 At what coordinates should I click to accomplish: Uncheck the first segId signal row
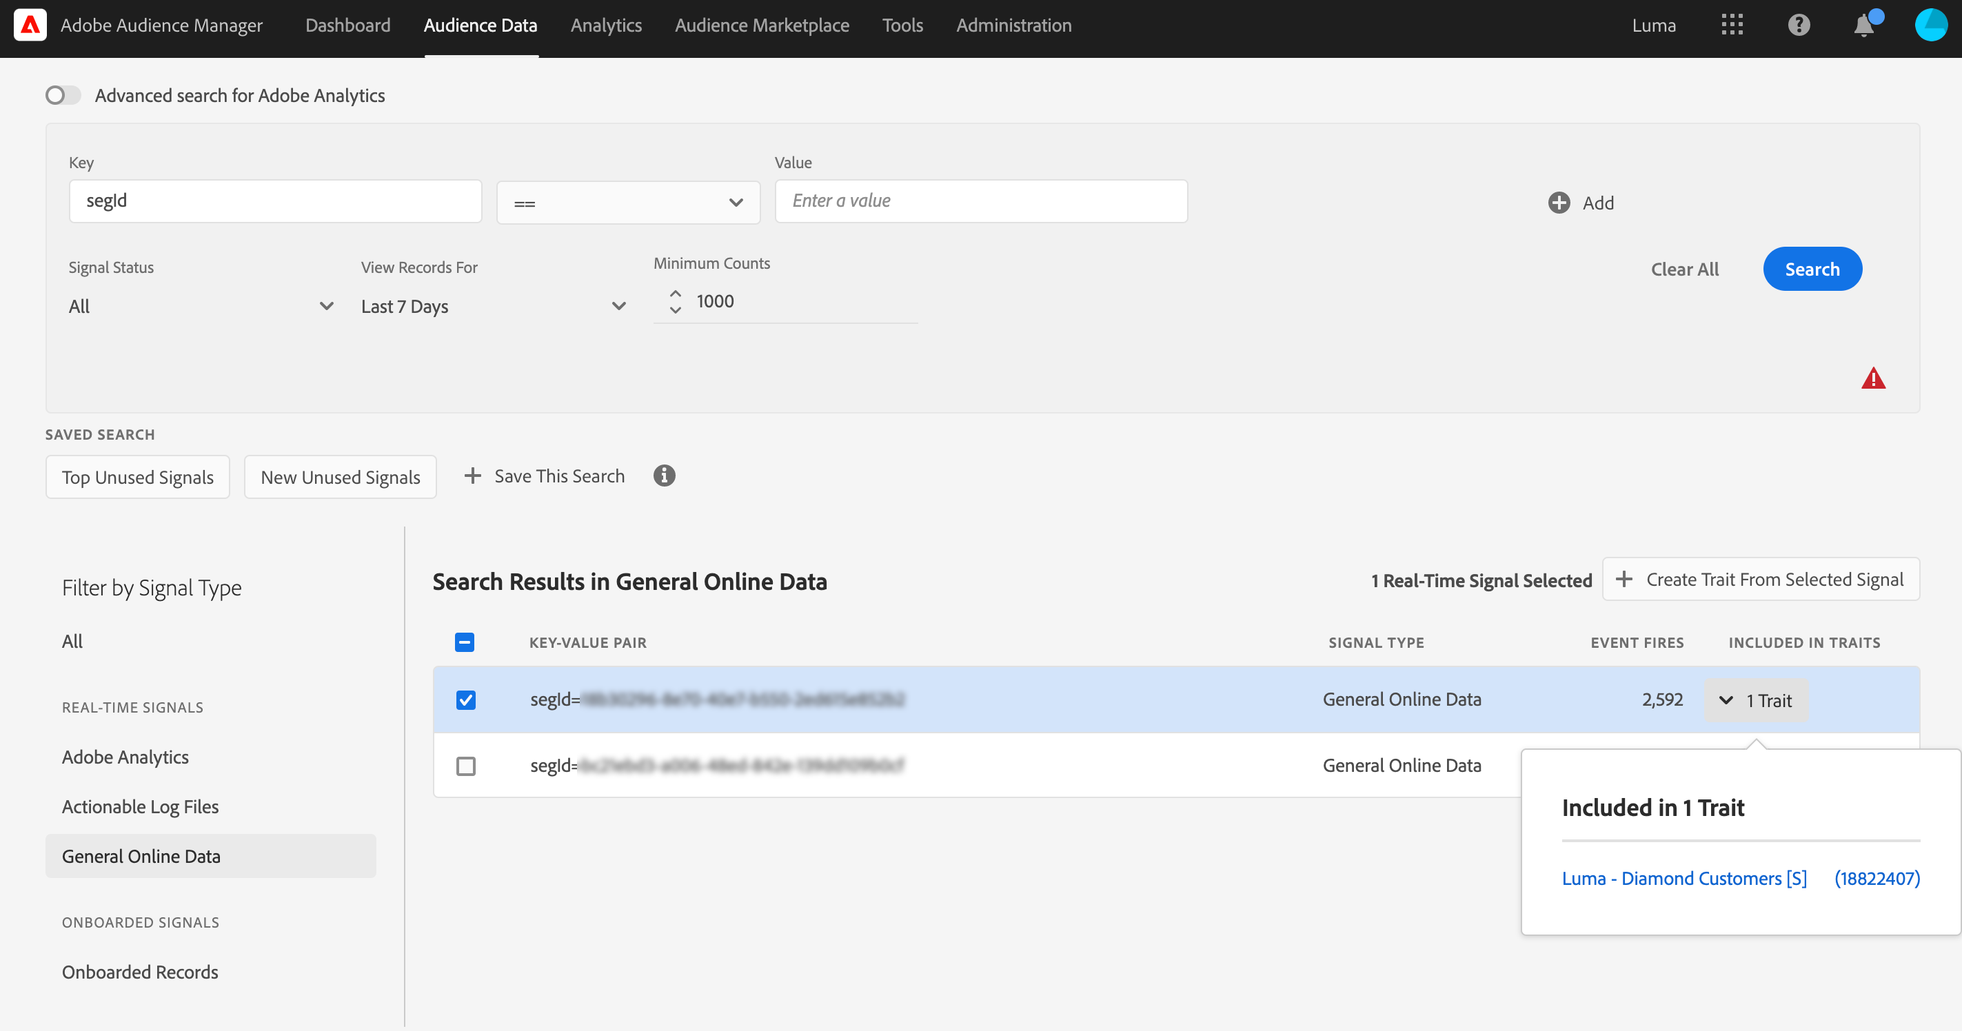click(x=465, y=700)
